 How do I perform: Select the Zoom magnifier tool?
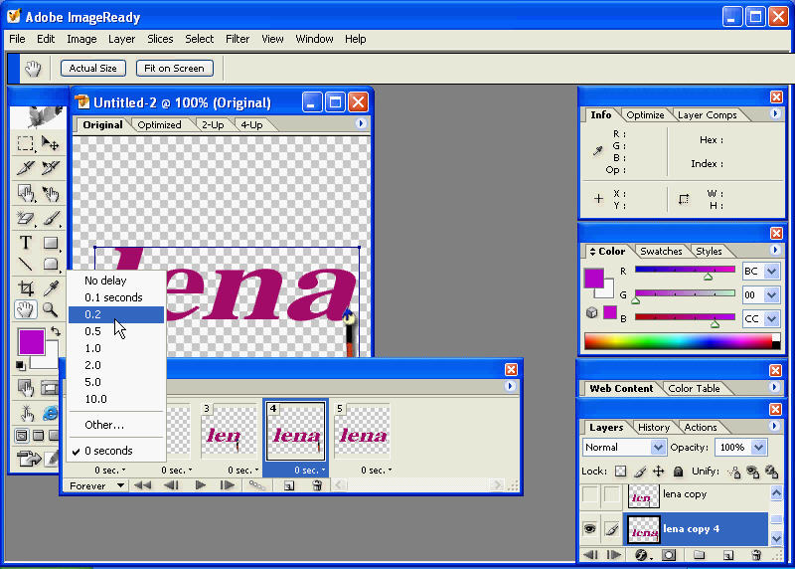point(49,310)
